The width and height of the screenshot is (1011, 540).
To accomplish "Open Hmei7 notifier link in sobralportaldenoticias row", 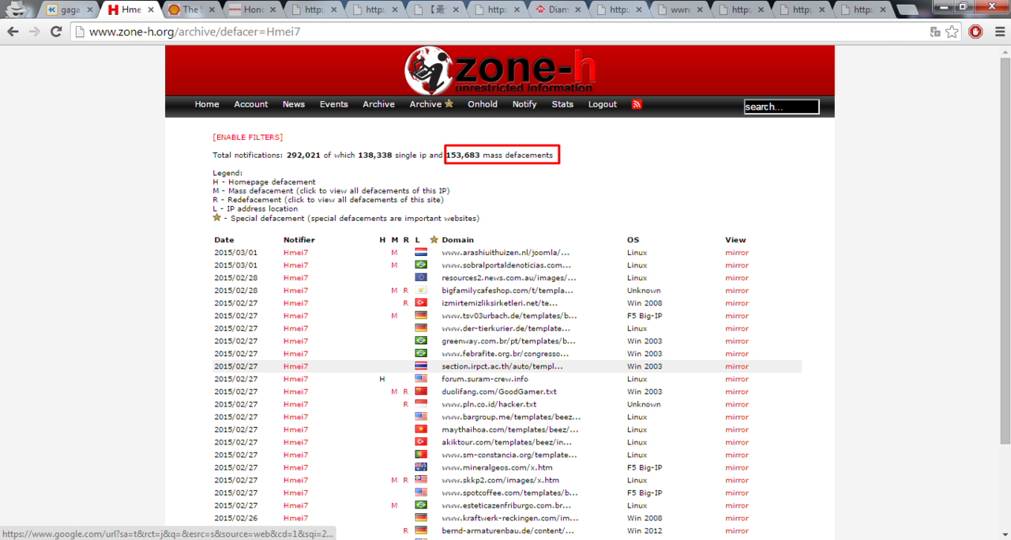I will (295, 265).
